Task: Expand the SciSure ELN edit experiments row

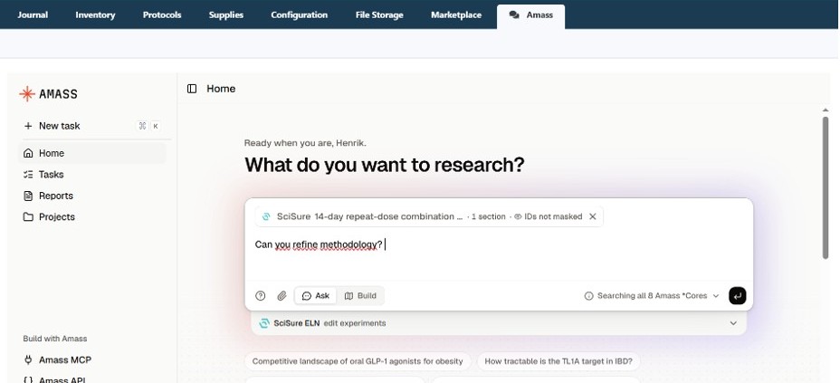Action: pos(499,323)
